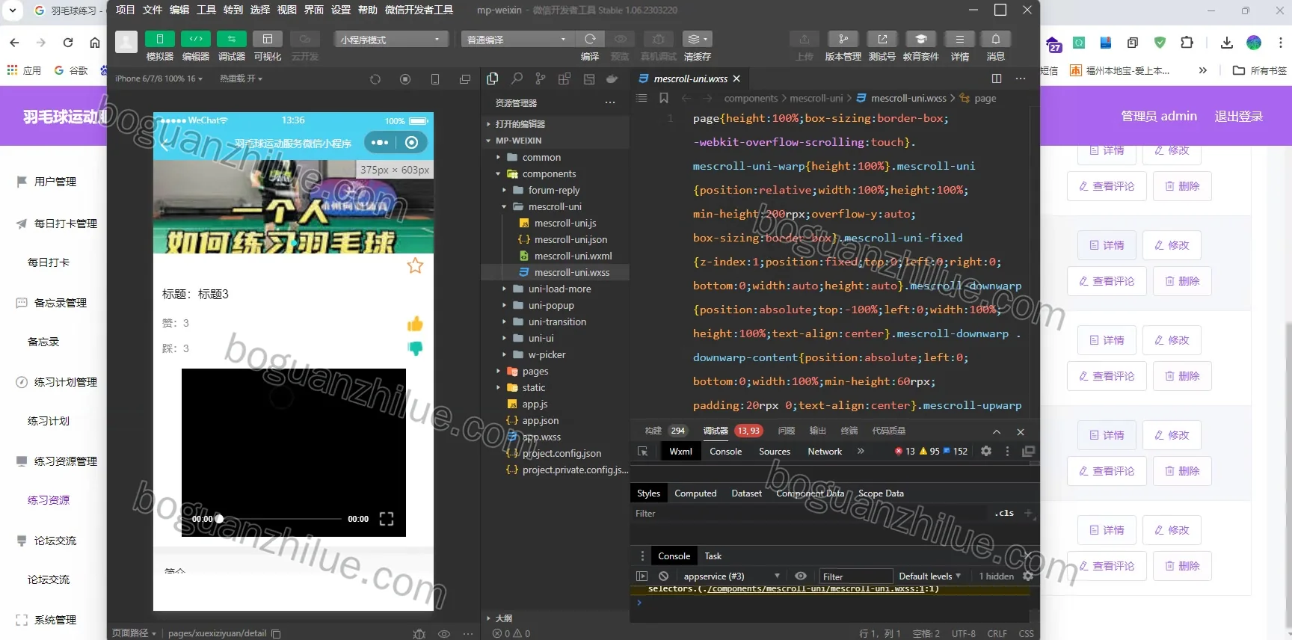
Task: Click the clear cache icon
Action: point(697,39)
